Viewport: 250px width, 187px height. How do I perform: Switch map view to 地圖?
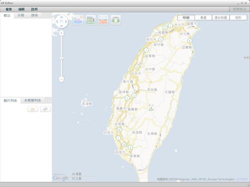point(186,17)
